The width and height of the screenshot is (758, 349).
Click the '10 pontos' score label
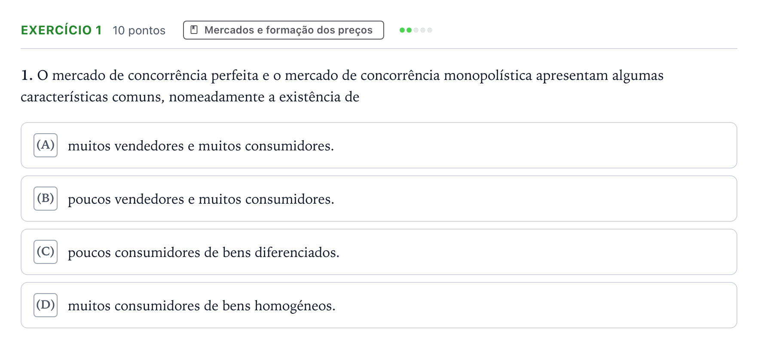click(x=139, y=31)
